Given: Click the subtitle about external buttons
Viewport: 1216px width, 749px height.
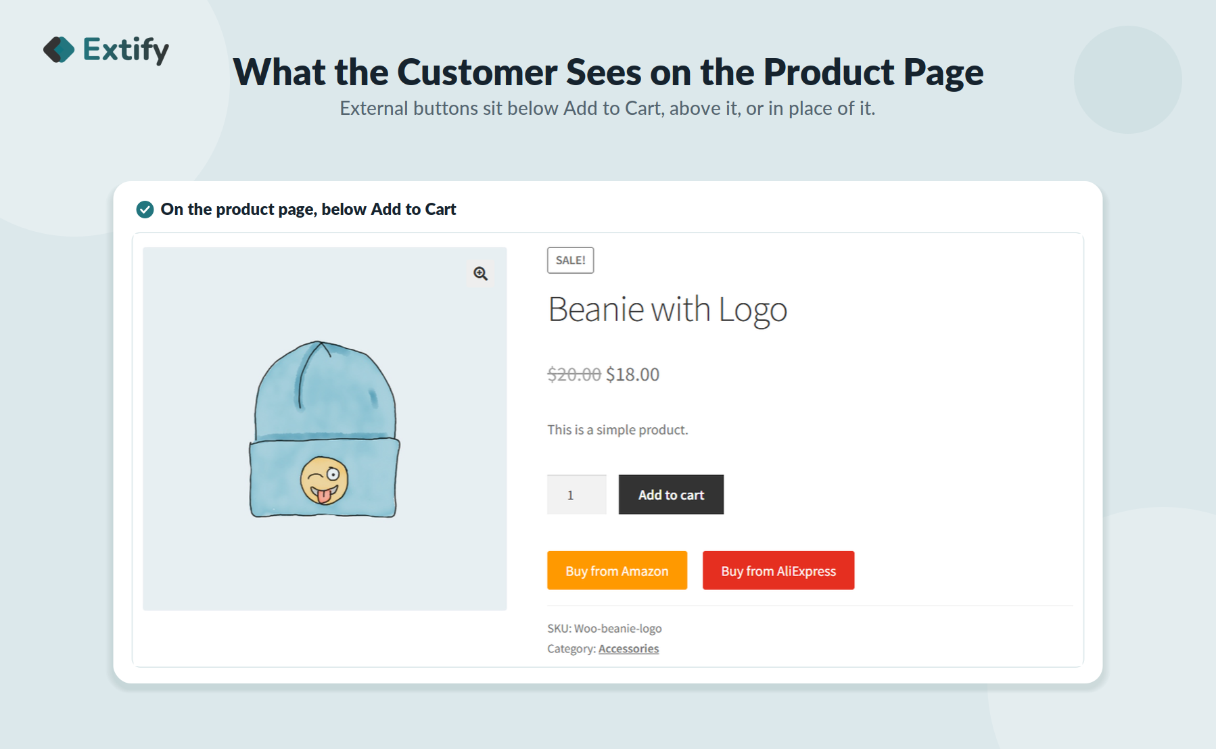Looking at the screenshot, I should click(607, 108).
